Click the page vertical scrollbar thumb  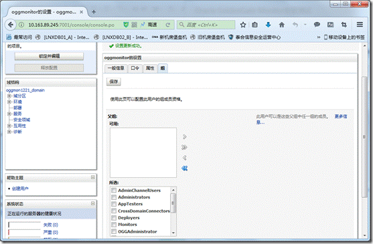click(364, 137)
